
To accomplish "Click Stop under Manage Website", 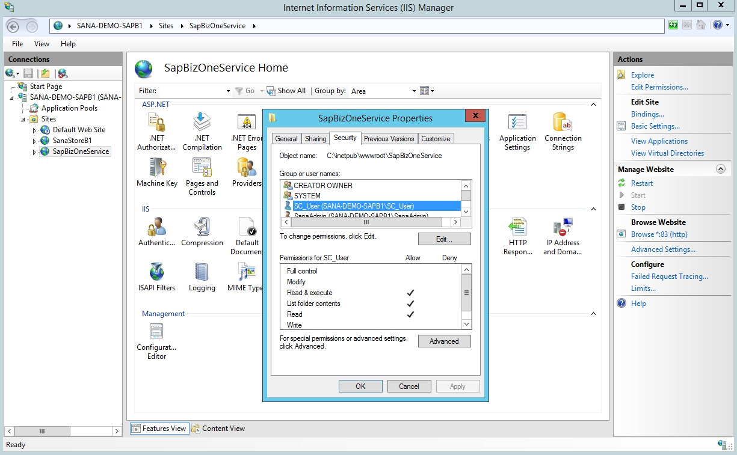I will pos(638,207).
